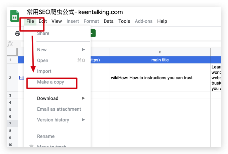Open the Tools menu
Screen dimensions: 228x154
point(124,21)
